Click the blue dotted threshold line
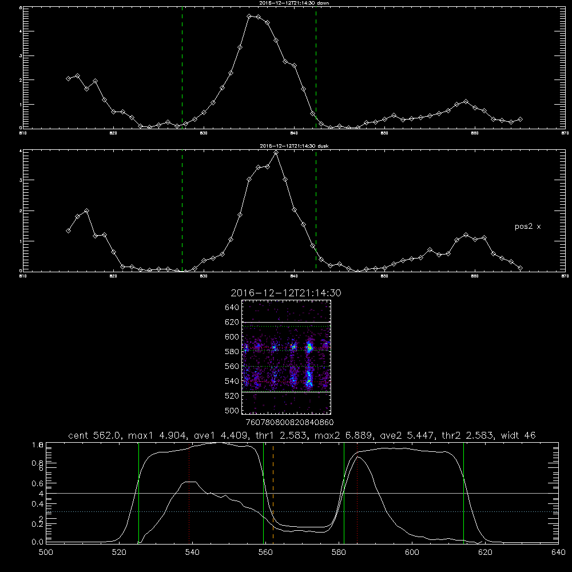This screenshot has height=572, width=572. [x=302, y=512]
